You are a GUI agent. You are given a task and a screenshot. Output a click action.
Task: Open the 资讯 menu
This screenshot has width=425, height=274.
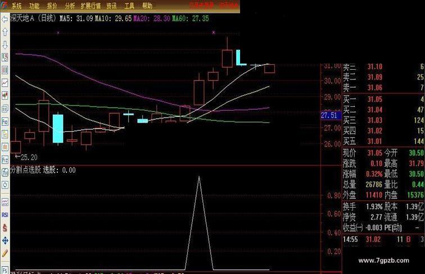(111, 6)
